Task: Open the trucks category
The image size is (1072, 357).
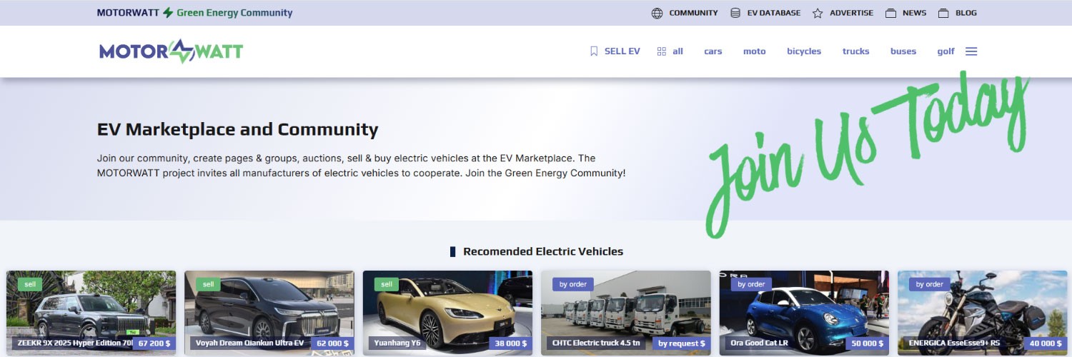Action: [x=855, y=51]
